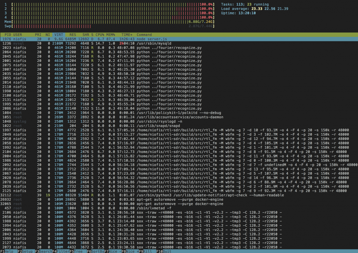Screen dimensions: 358x253
Task: Sort by the PID column header
Action: 8,35
